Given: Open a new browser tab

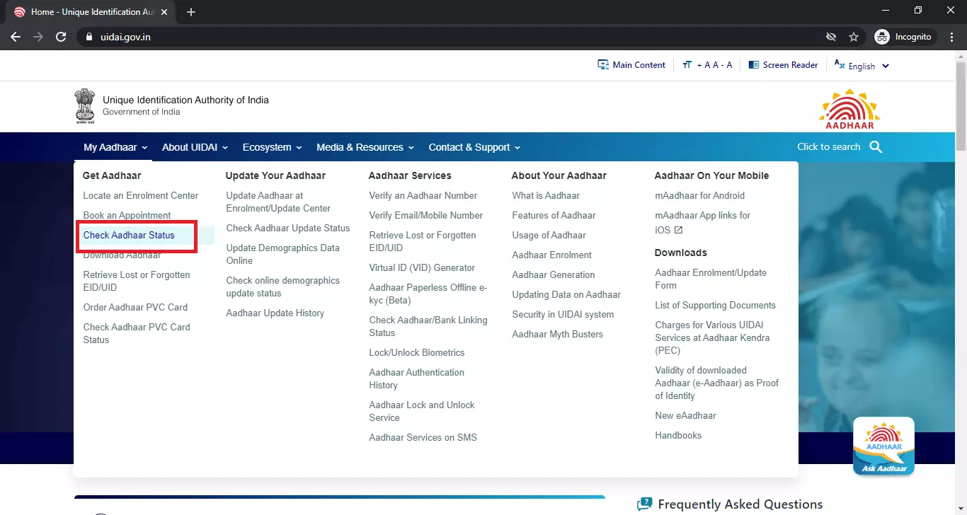Looking at the screenshot, I should click(x=191, y=12).
